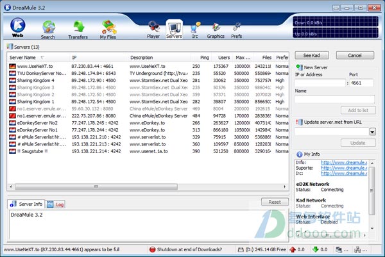The height and width of the screenshot is (257, 385).
Task: Open the Irc chat section
Action: (x=195, y=30)
